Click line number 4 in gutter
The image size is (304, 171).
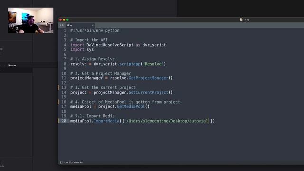pyautogui.click(x=65, y=45)
